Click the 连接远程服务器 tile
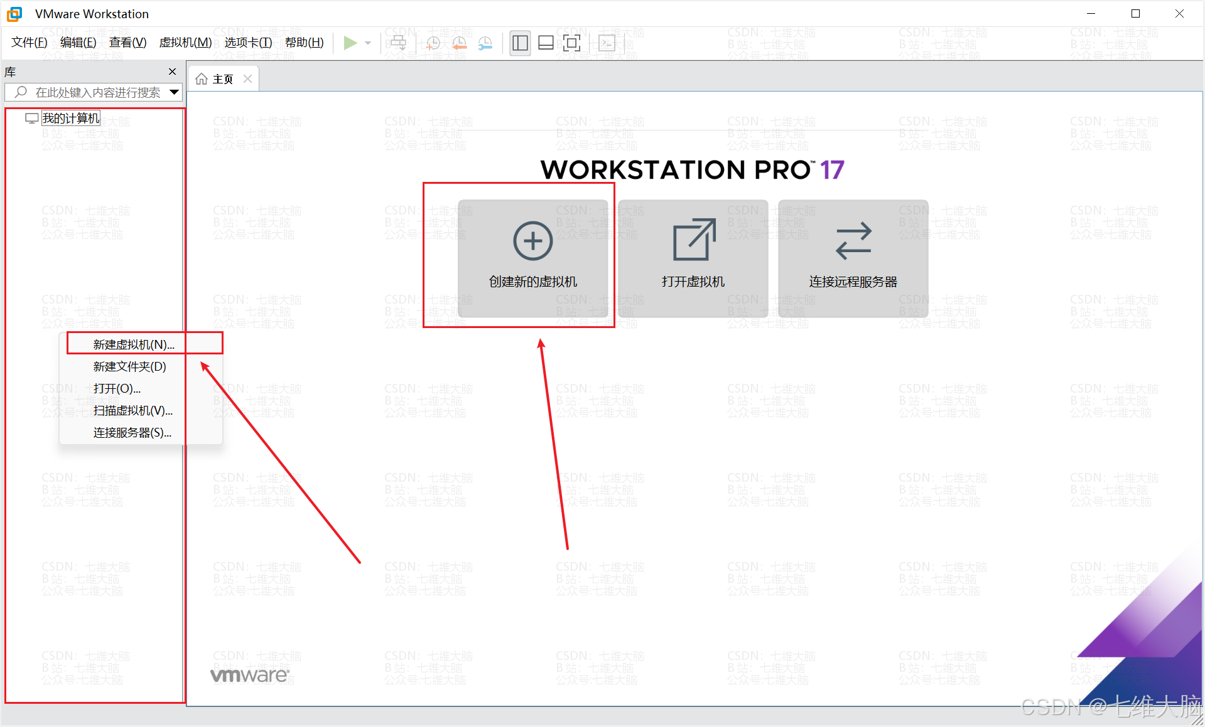 coord(853,258)
